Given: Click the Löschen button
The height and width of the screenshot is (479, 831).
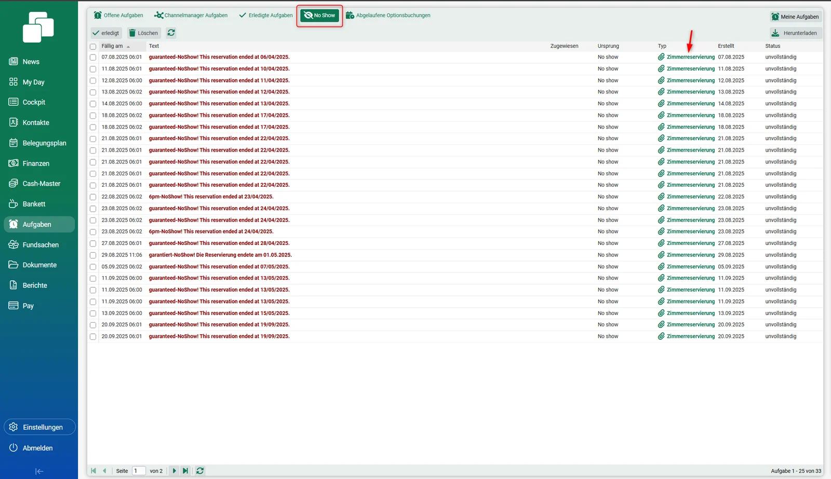Looking at the screenshot, I should [144, 33].
